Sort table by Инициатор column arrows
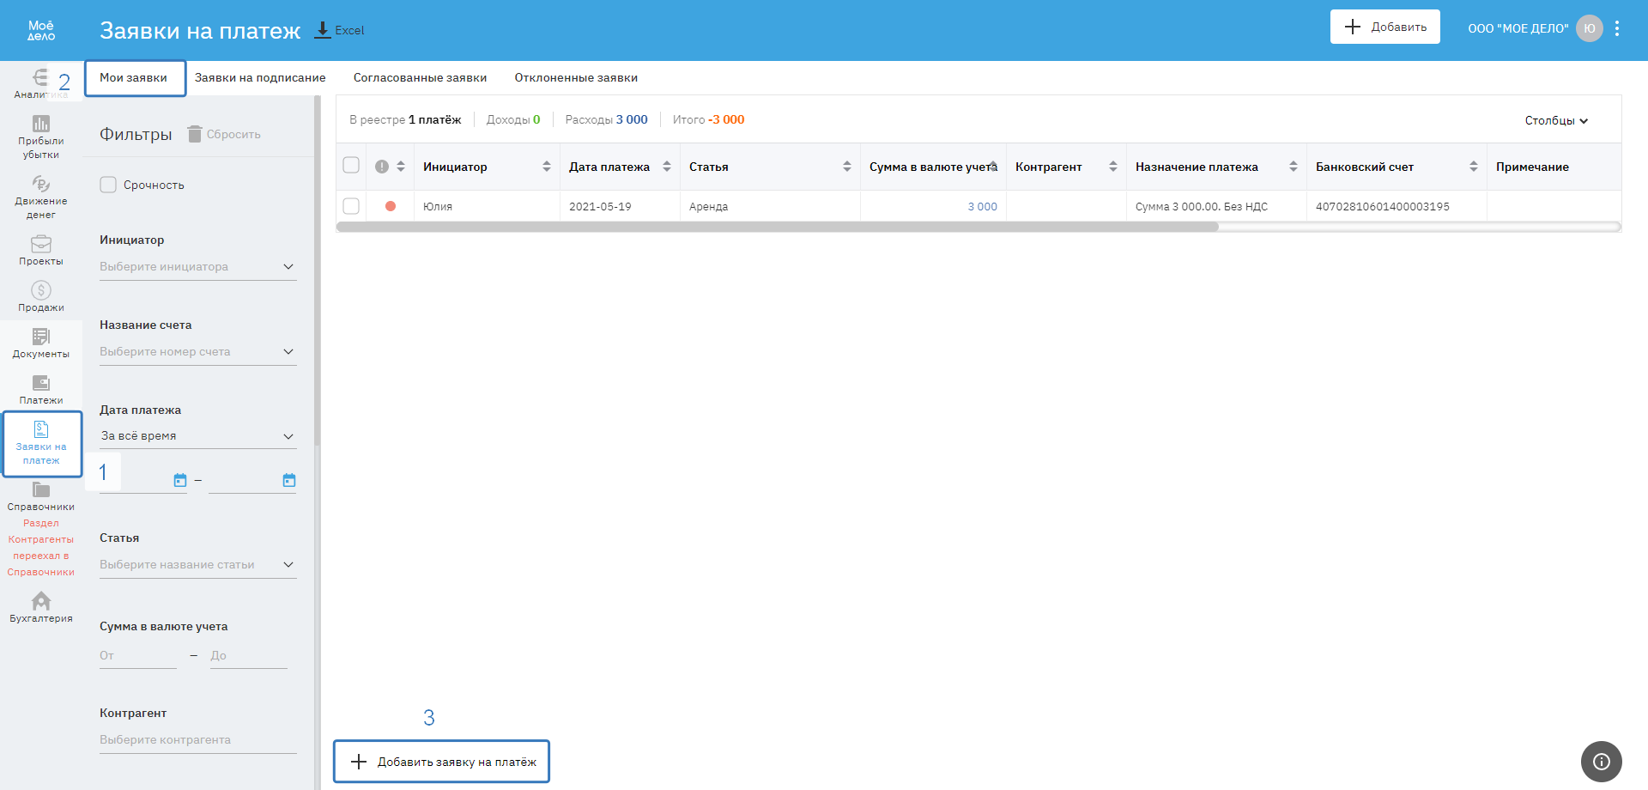 point(547,167)
